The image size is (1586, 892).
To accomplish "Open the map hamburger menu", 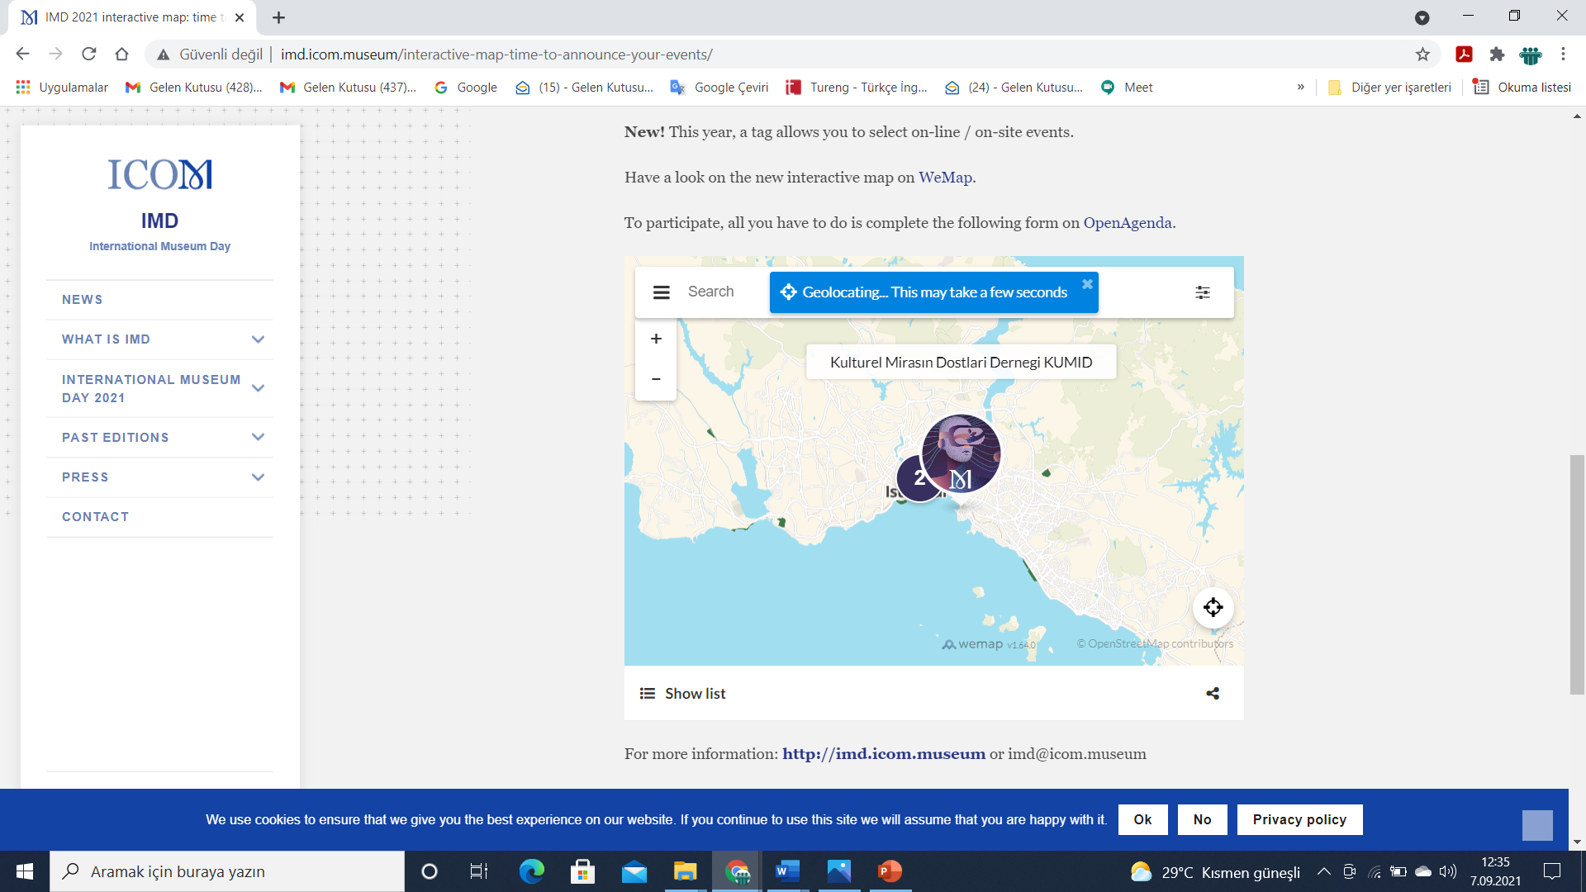I will point(661,292).
